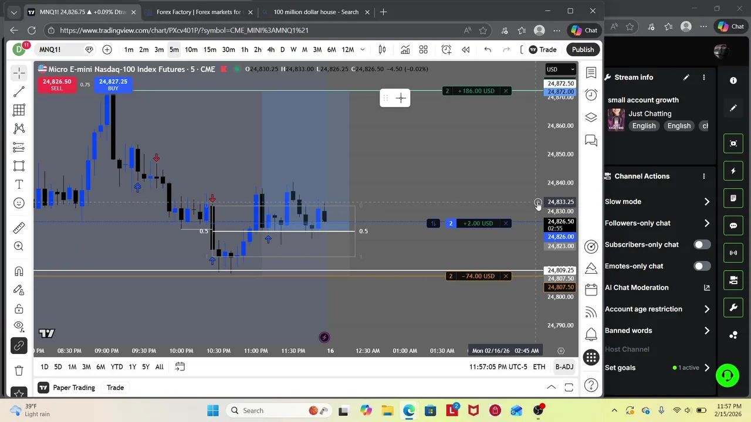
Task: Click the trash remove objects icon
Action: click(19, 371)
